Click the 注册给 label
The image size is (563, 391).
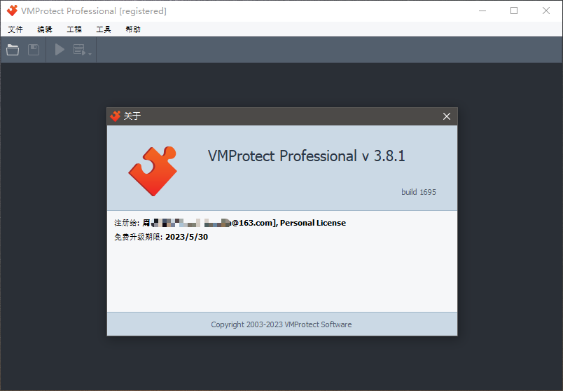[127, 223]
